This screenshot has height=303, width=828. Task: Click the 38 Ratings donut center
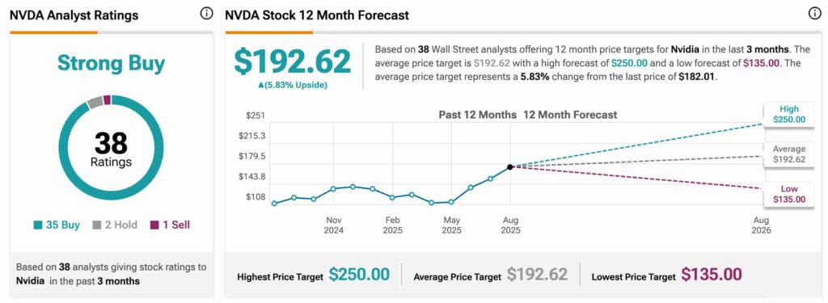[111, 149]
